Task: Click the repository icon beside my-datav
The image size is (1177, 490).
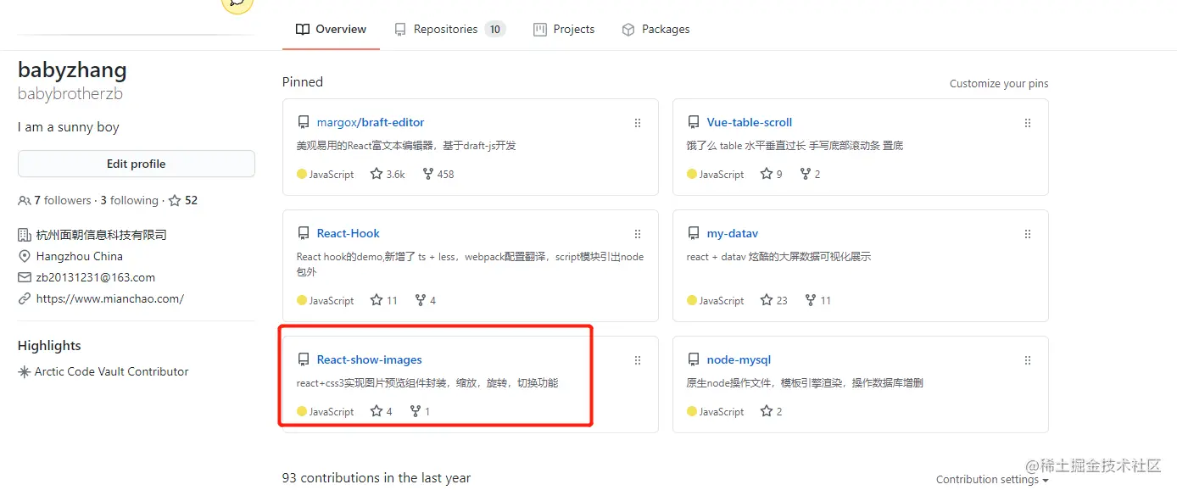Action: tap(694, 233)
